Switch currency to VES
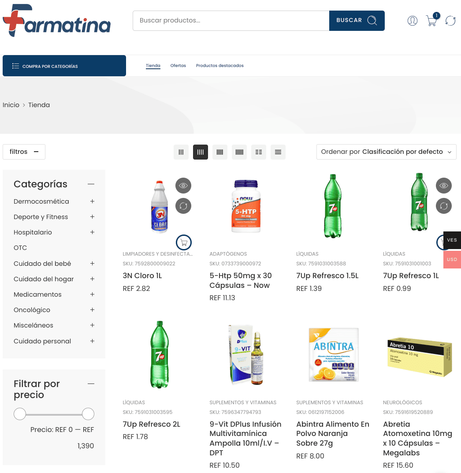 tap(452, 240)
